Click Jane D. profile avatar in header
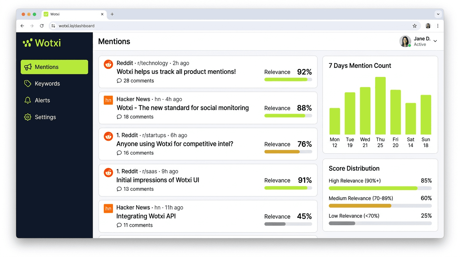This screenshot has height=257, width=460. pos(405,41)
